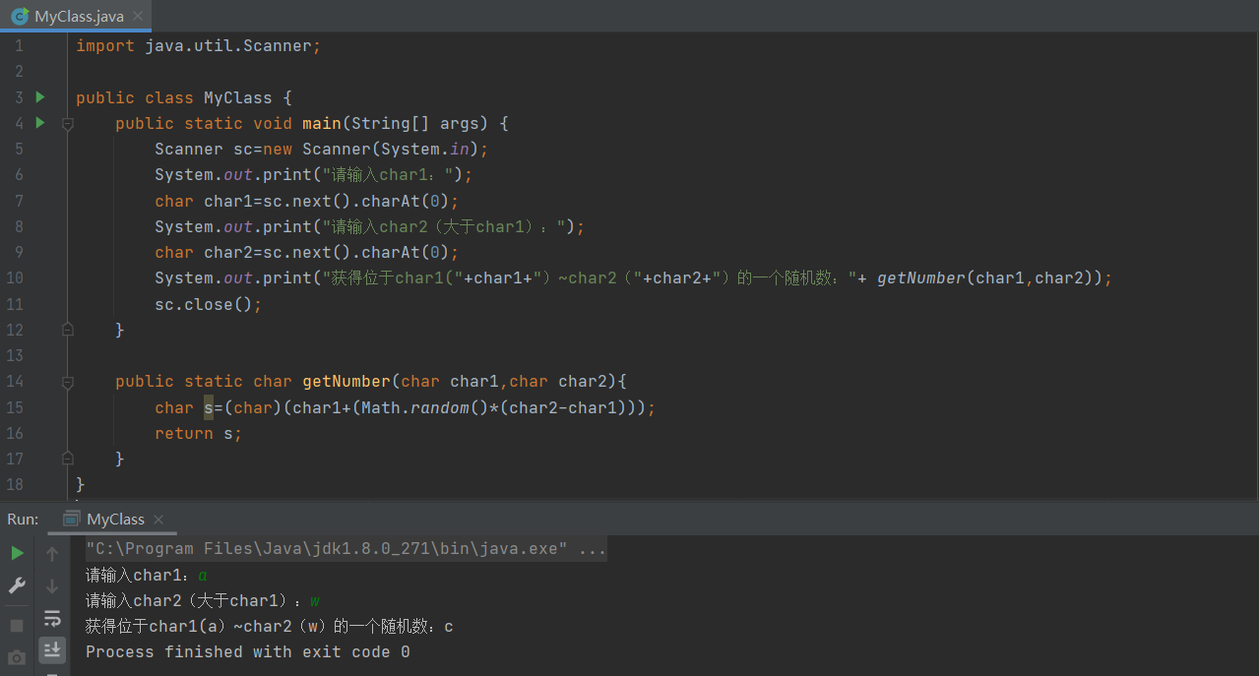Run main method from gutter arrow on line 4
Image resolution: width=1259 pixels, height=676 pixels.
point(40,123)
